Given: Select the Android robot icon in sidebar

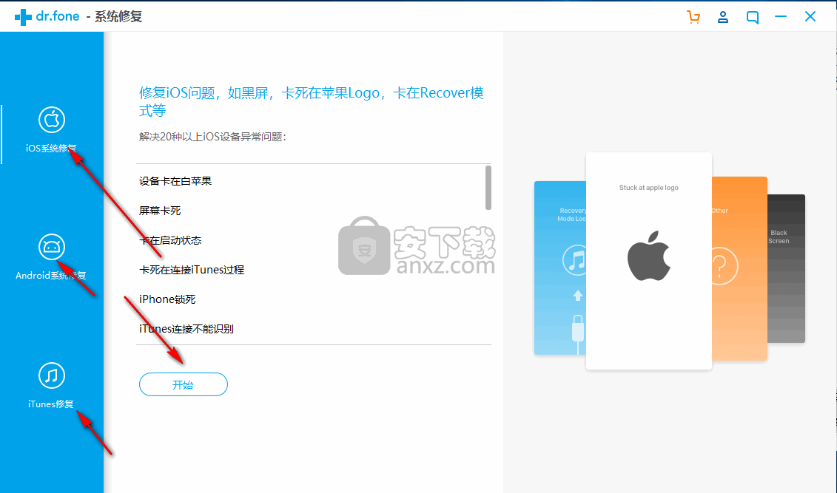Looking at the screenshot, I should 52,247.
